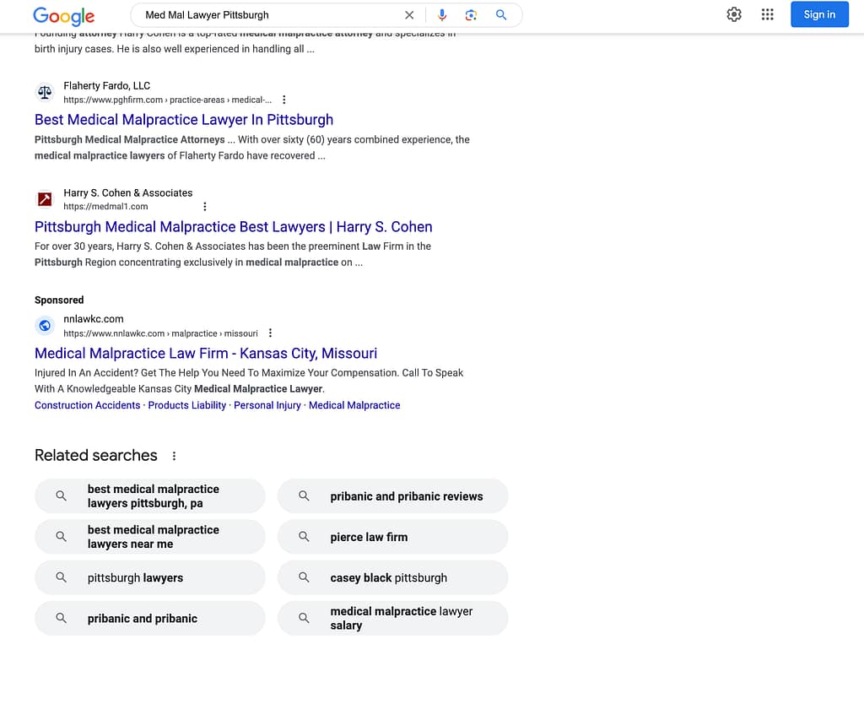Select pittsburgh lawyers related search
Screen dimensions: 864x704
[150, 577]
